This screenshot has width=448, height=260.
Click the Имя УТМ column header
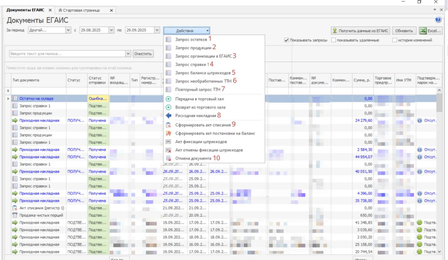[405, 80]
